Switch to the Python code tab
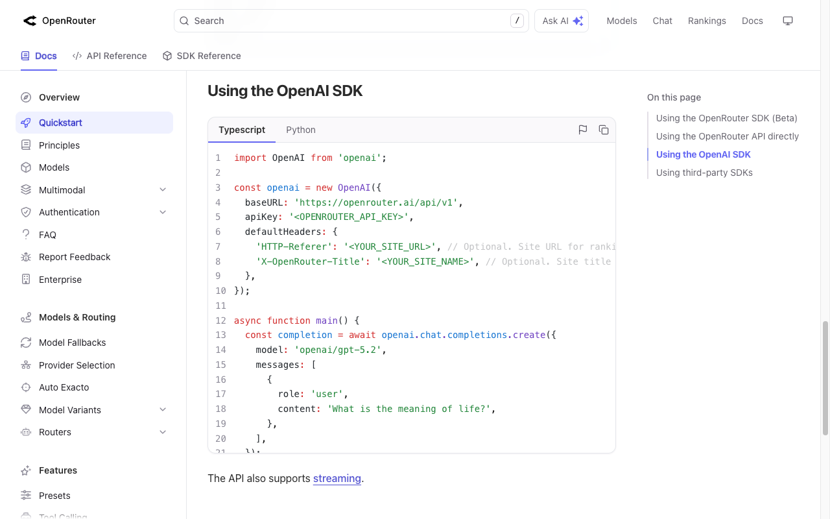This screenshot has height=519, width=830. click(x=301, y=130)
